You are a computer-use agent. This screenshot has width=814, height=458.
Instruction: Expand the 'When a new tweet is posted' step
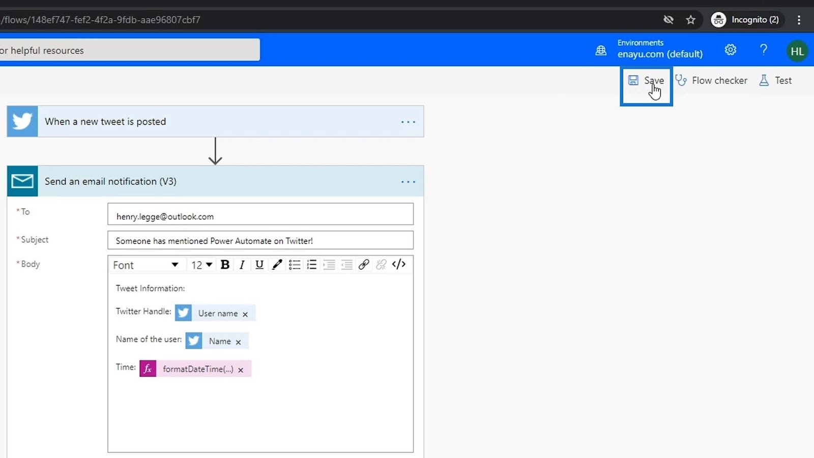(x=215, y=122)
